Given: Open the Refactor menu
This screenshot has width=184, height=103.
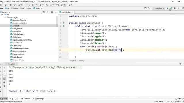Looking at the screenshot, I should point(35,5).
